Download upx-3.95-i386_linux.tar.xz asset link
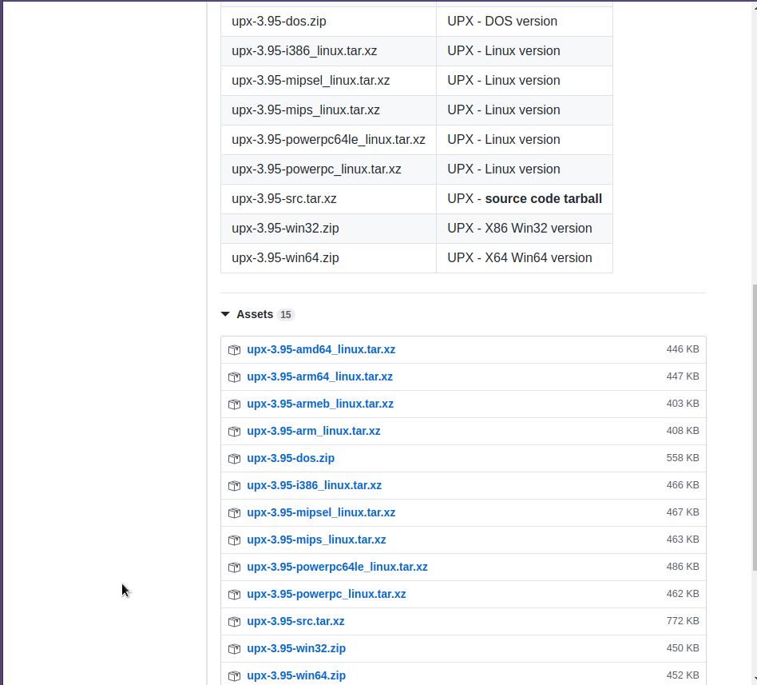 tap(315, 485)
